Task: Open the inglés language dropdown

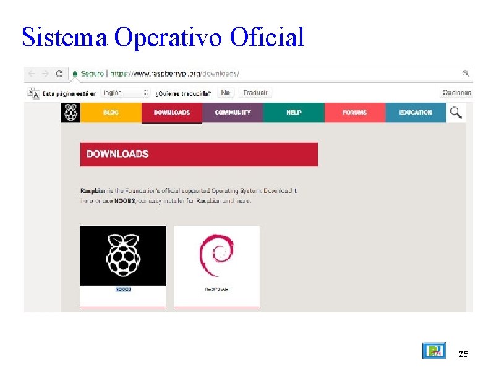Action: 125,93
